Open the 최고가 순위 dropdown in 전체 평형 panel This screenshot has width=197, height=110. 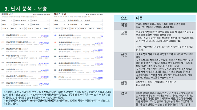coord(22,24)
